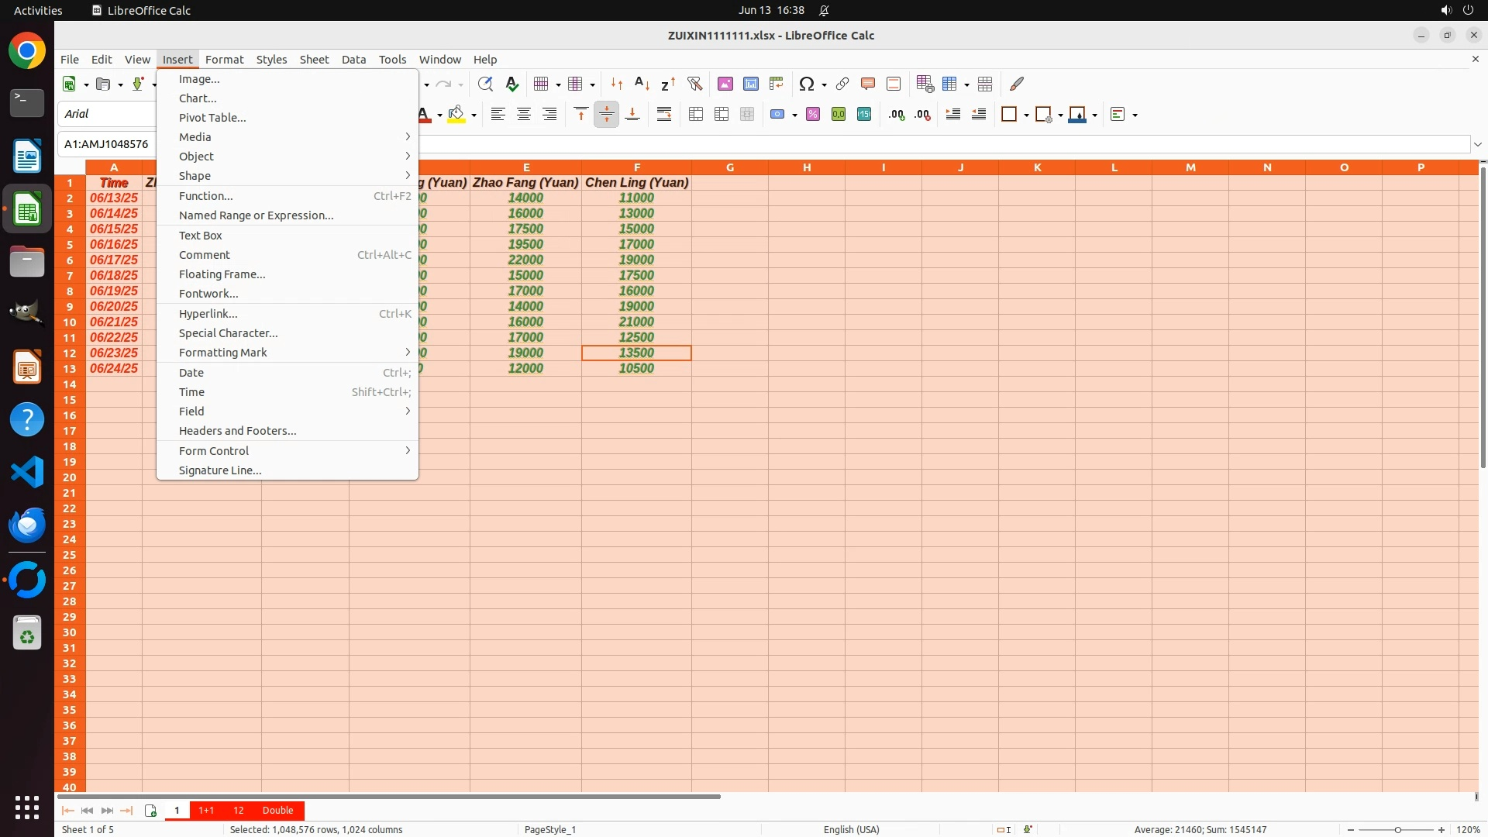The image size is (1488, 837).
Task: Open the Borders dropdown arrow
Action: pyautogui.click(x=1026, y=115)
